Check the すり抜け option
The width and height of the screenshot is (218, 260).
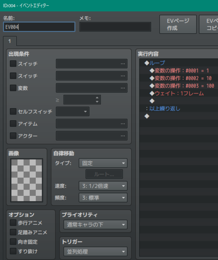tap(13, 251)
